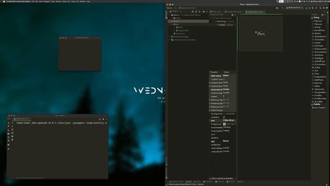Screen dimensions: 330x186
Task: Open the Build and run configuration dropdown
Action: (x=295, y=8)
